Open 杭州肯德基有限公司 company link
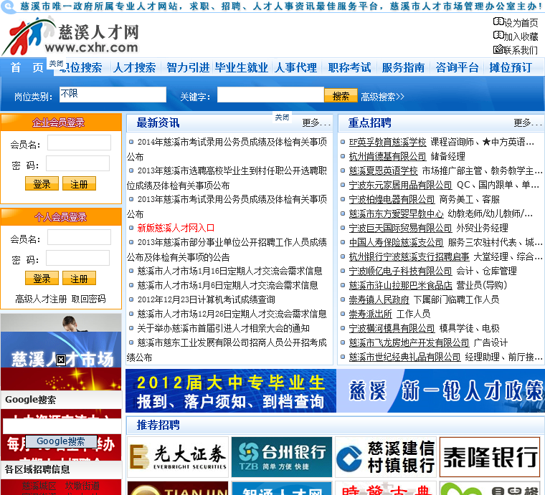 pyautogui.click(x=387, y=157)
